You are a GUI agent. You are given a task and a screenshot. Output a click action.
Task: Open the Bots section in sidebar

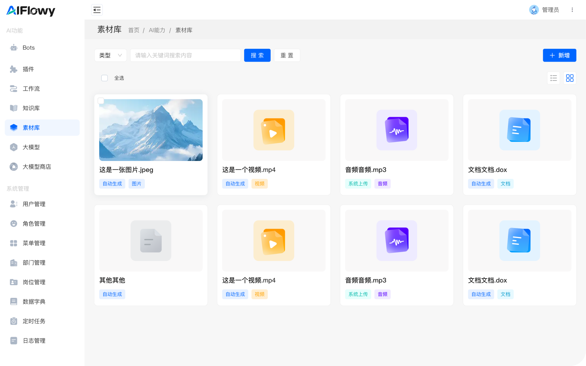click(x=28, y=47)
